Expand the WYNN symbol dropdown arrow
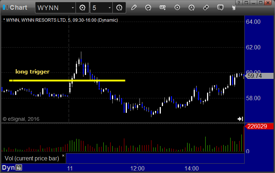 (x=73, y=8)
